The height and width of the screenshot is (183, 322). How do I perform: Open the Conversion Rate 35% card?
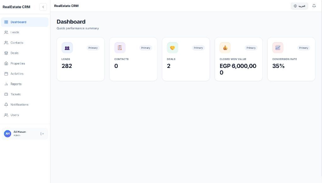click(291, 59)
